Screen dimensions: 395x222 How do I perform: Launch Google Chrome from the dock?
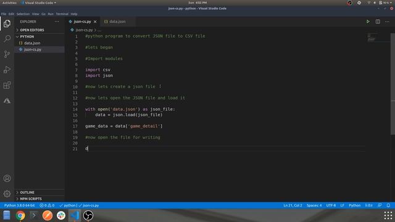pyautogui.click(x=20, y=215)
